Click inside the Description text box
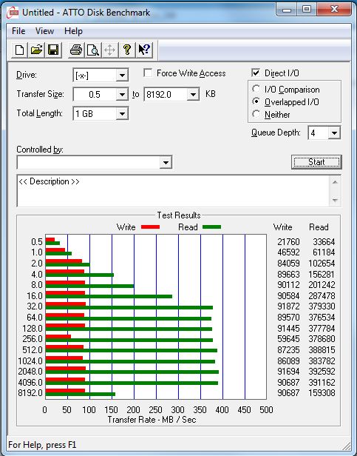The image size is (357, 456). [173, 191]
